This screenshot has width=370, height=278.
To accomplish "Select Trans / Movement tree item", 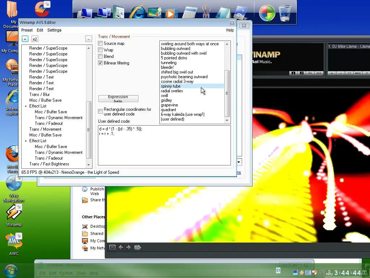I will (x=45, y=129).
